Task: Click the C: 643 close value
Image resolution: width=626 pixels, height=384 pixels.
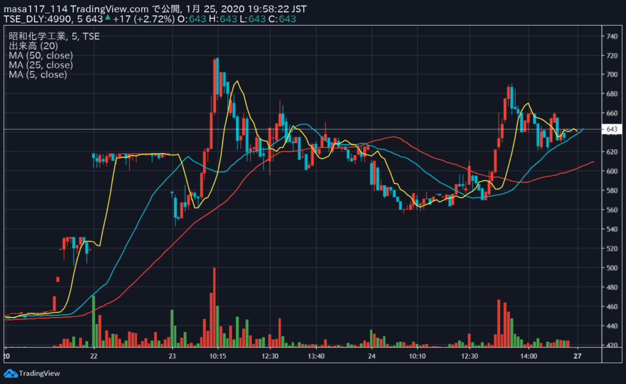Action: pos(282,19)
